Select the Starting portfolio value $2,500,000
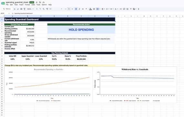 (x=27, y=29)
